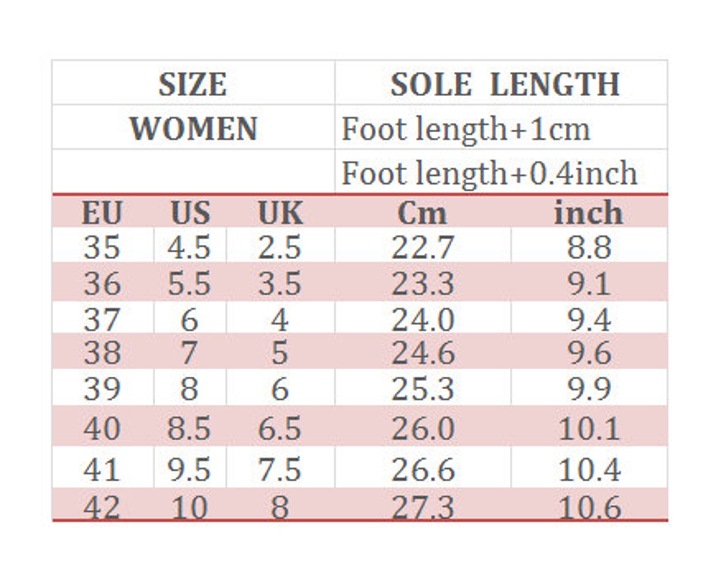The width and height of the screenshot is (726, 583).
Task: Select the WOMEN label cell
Action: coord(193,127)
